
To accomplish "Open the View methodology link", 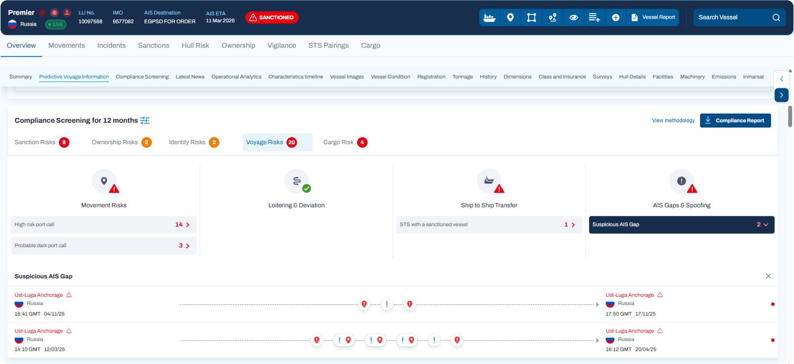I will point(673,121).
